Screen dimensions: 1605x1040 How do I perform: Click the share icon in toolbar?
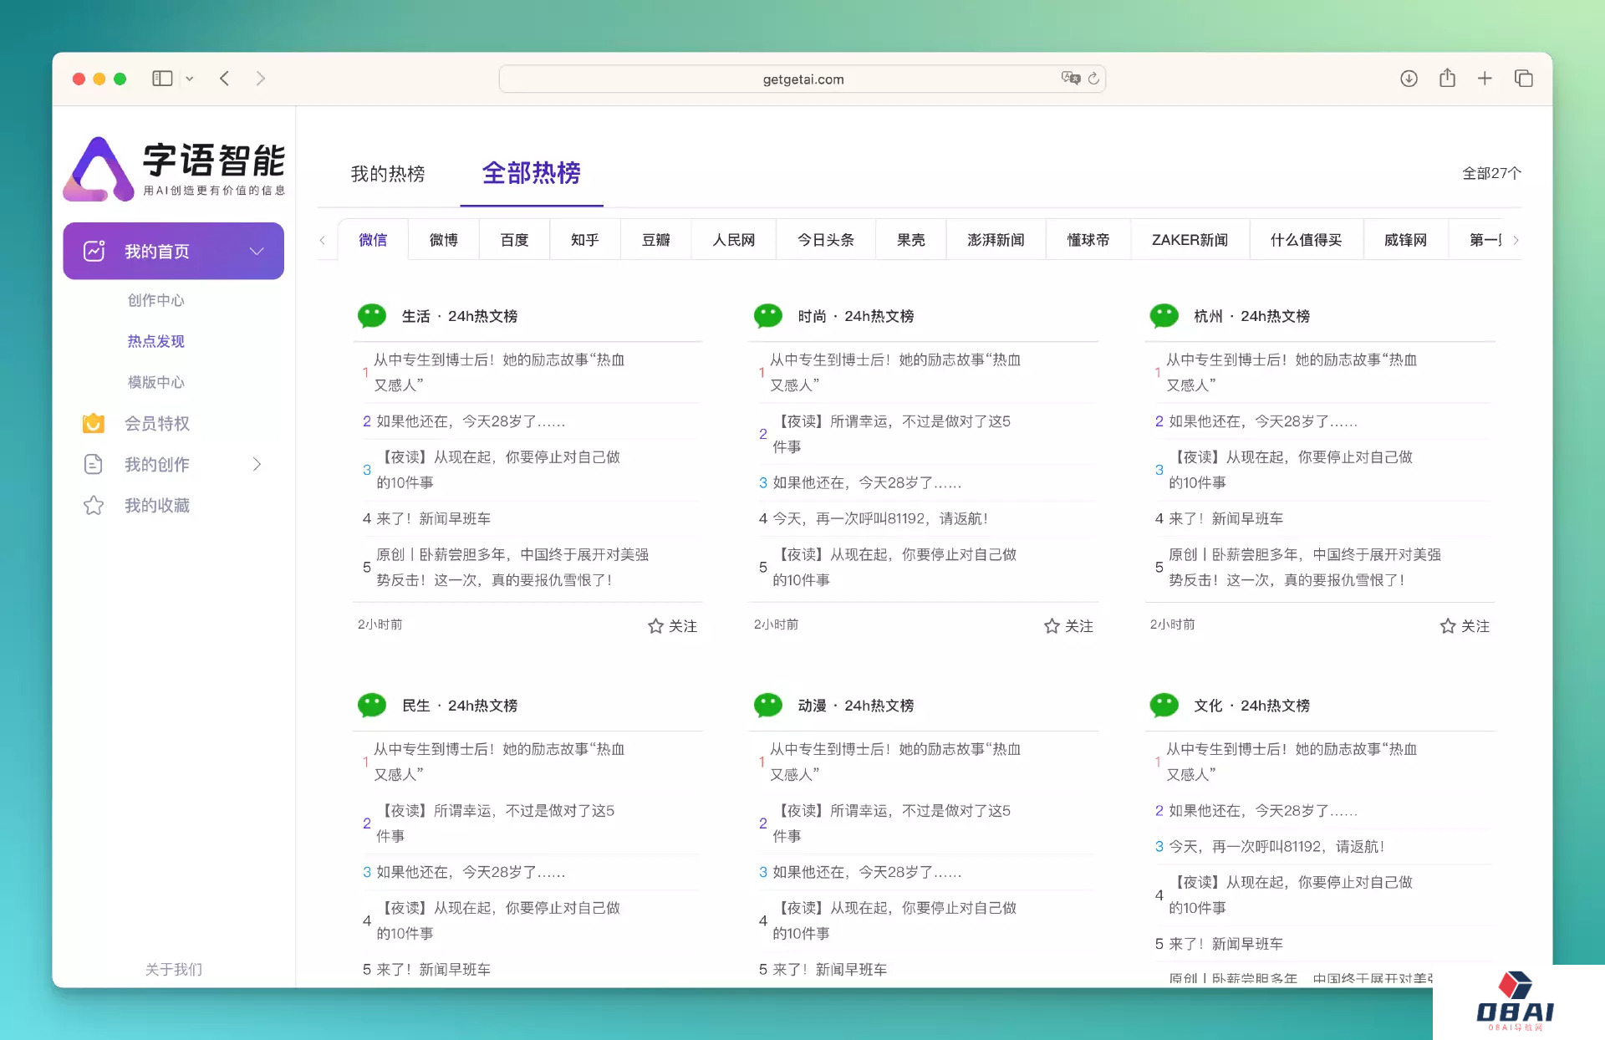click(x=1447, y=79)
